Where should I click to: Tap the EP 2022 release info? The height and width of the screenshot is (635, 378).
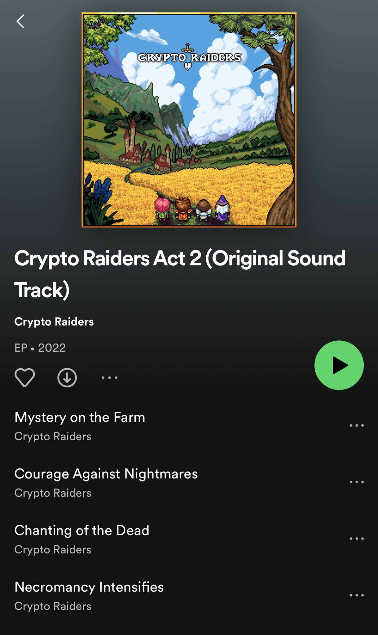[x=40, y=348]
